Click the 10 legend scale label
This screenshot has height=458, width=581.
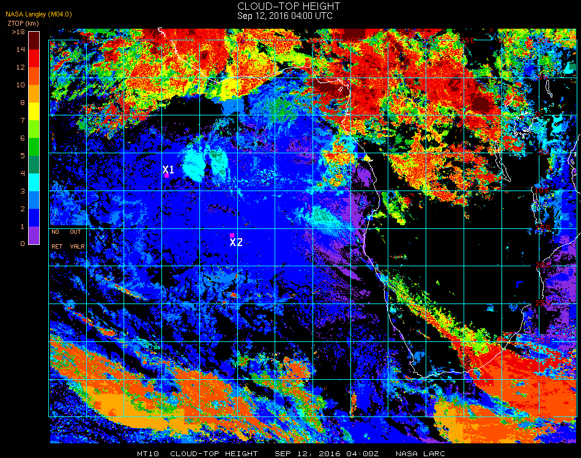[x=20, y=85]
